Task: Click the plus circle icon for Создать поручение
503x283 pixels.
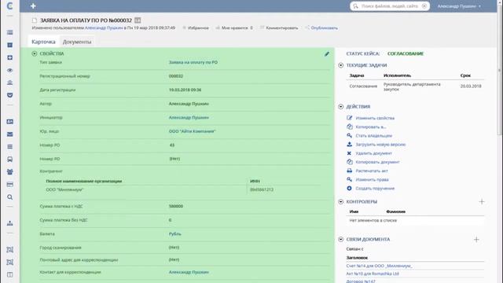Action: click(x=349, y=189)
